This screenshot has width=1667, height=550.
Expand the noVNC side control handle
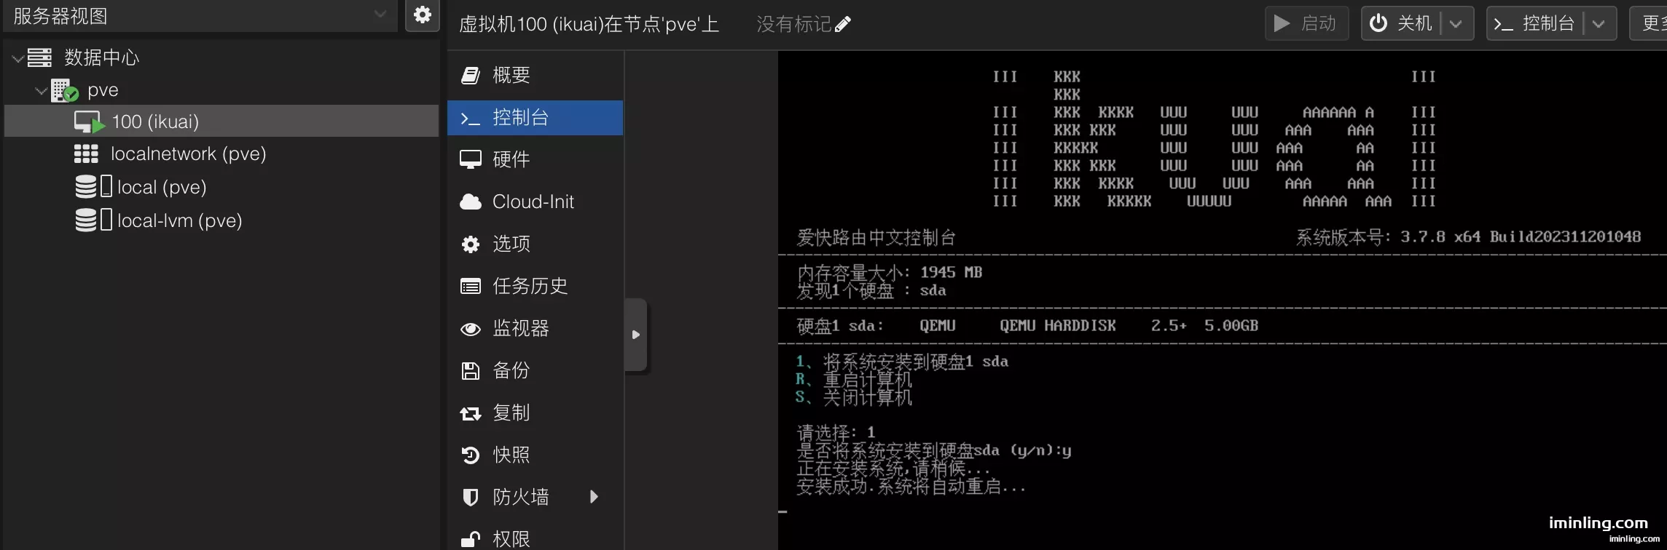pyautogui.click(x=635, y=335)
